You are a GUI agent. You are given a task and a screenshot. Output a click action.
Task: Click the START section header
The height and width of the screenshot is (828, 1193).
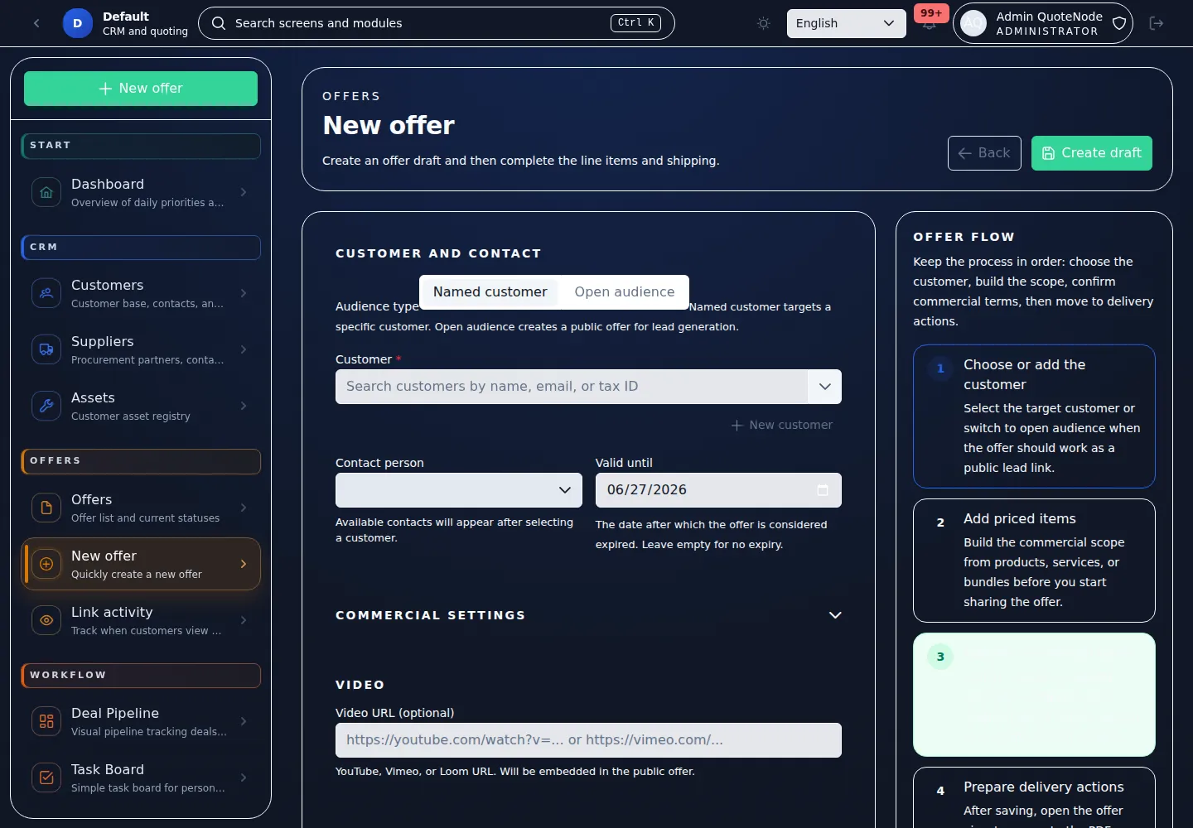point(141,146)
